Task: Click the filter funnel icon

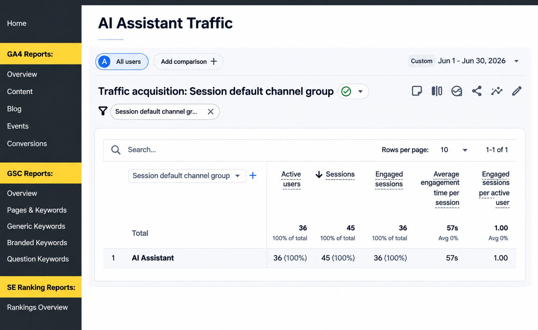Action: coord(103,111)
